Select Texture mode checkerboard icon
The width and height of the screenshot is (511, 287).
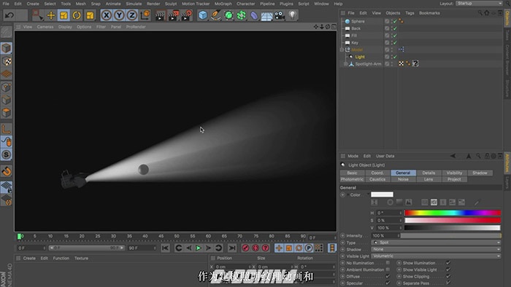click(x=6, y=61)
